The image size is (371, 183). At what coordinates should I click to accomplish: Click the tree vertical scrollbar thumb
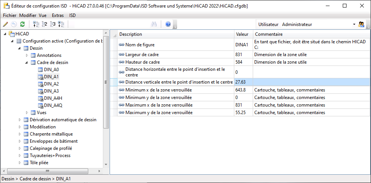click(106, 82)
